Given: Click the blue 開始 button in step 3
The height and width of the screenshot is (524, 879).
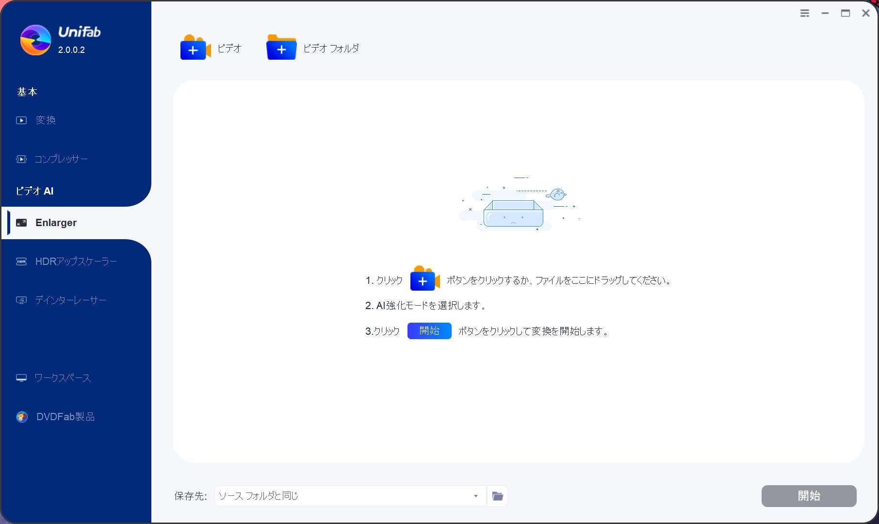Looking at the screenshot, I should coord(429,331).
